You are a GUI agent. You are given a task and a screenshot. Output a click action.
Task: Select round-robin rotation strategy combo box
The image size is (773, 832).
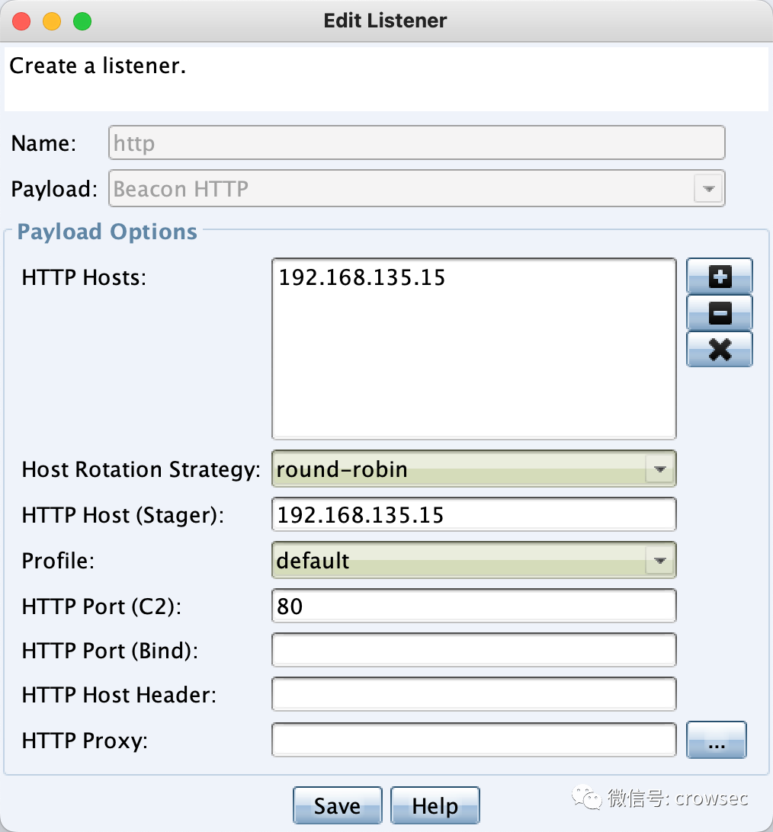pyautogui.click(x=473, y=469)
